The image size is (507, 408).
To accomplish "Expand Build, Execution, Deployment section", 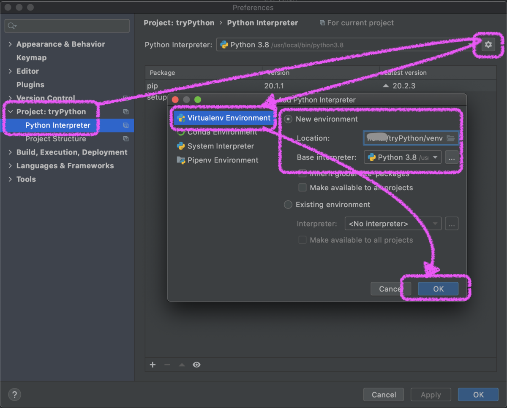I will tap(11, 152).
